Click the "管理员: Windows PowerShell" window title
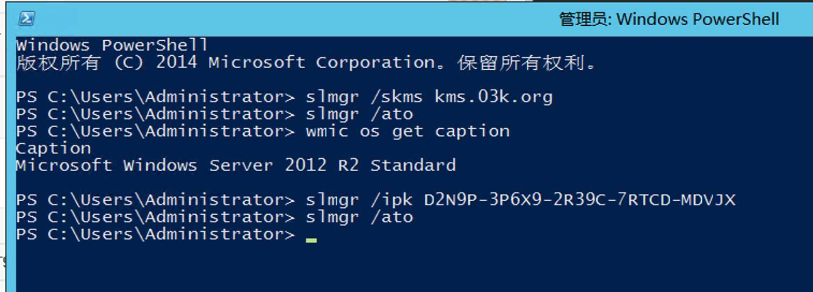 tap(669, 19)
